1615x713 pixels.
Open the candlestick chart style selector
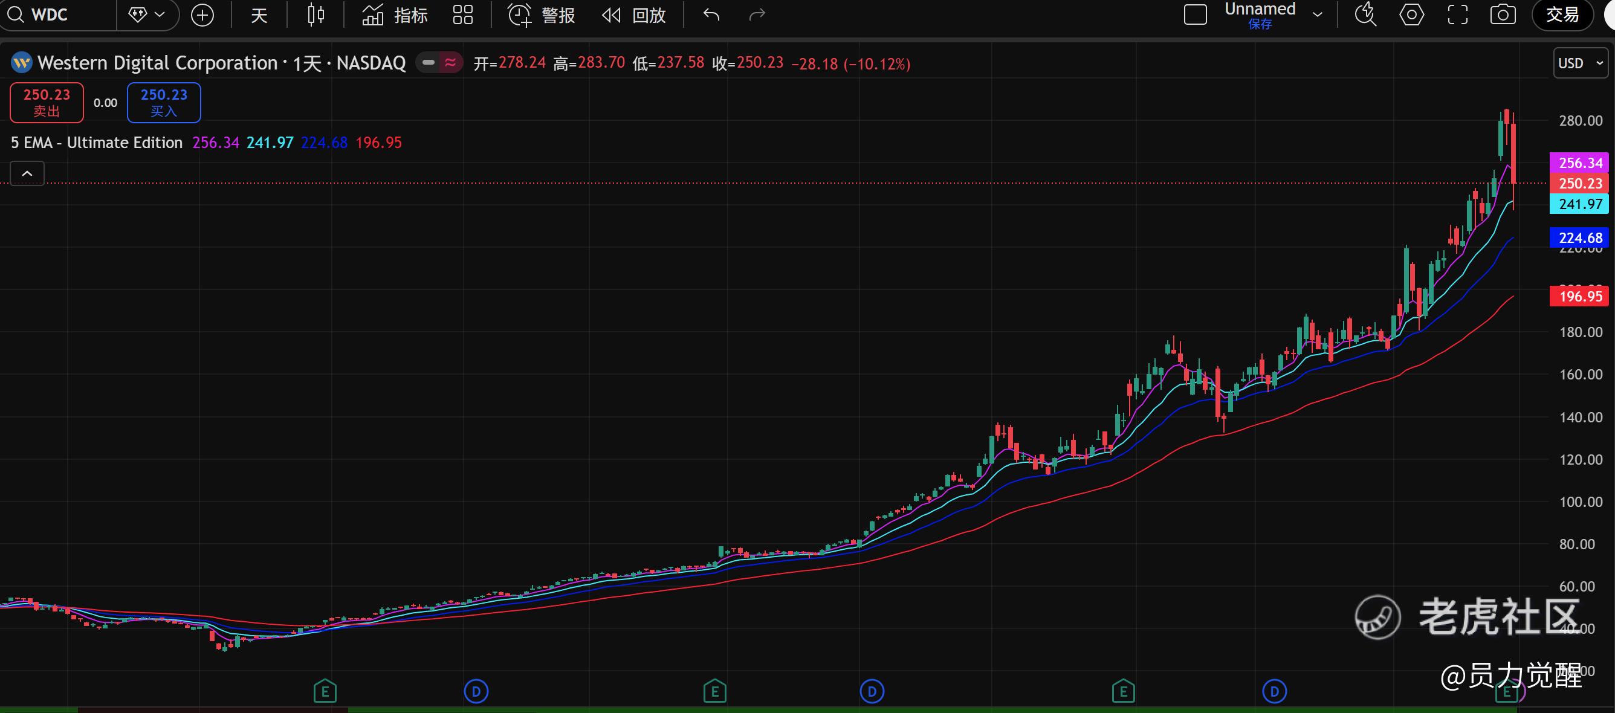[316, 15]
